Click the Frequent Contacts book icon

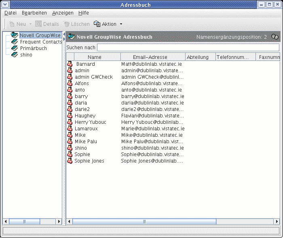pos(15,42)
